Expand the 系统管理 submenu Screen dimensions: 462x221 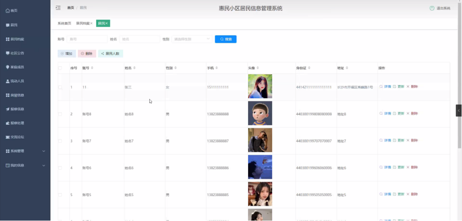coord(25,151)
